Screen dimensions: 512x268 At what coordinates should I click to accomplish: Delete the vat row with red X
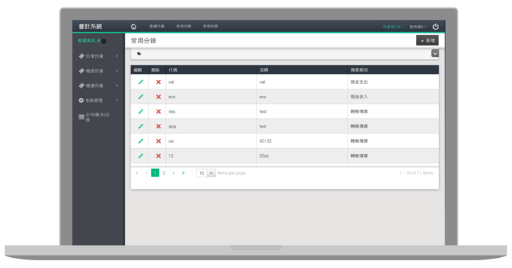[158, 82]
